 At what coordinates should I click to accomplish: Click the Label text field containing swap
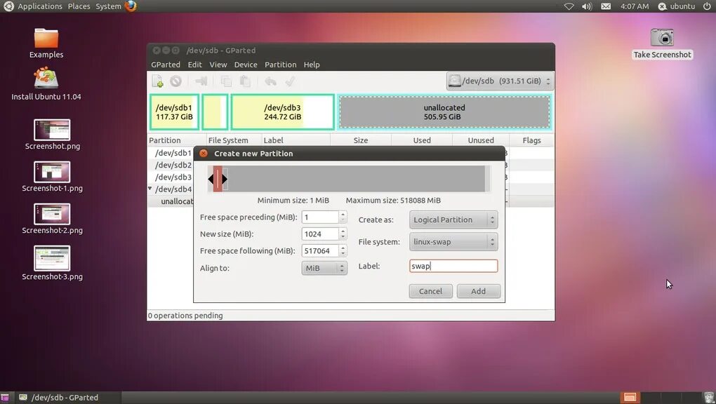tap(453, 266)
